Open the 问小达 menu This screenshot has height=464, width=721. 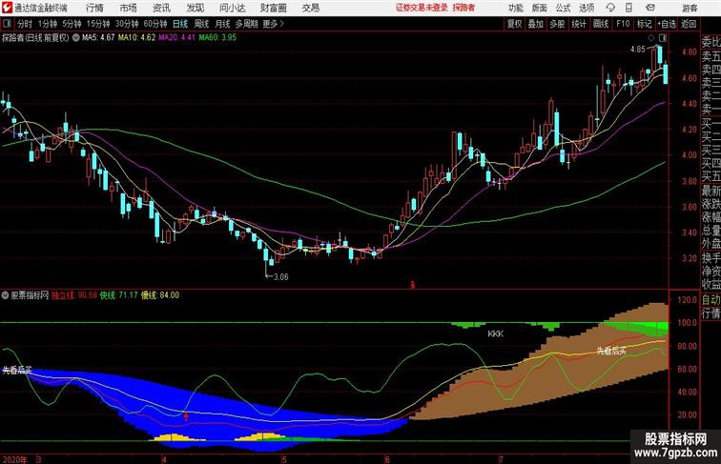(232, 8)
